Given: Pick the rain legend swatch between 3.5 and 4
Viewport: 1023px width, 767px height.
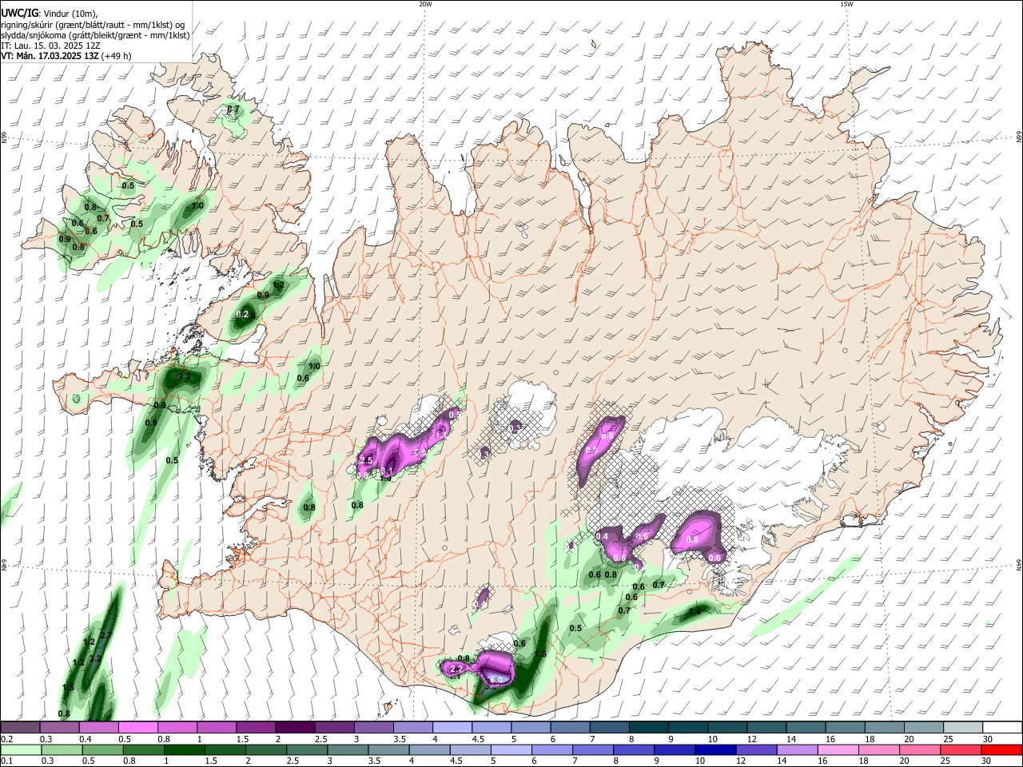Looking at the screenshot, I should [x=388, y=750].
